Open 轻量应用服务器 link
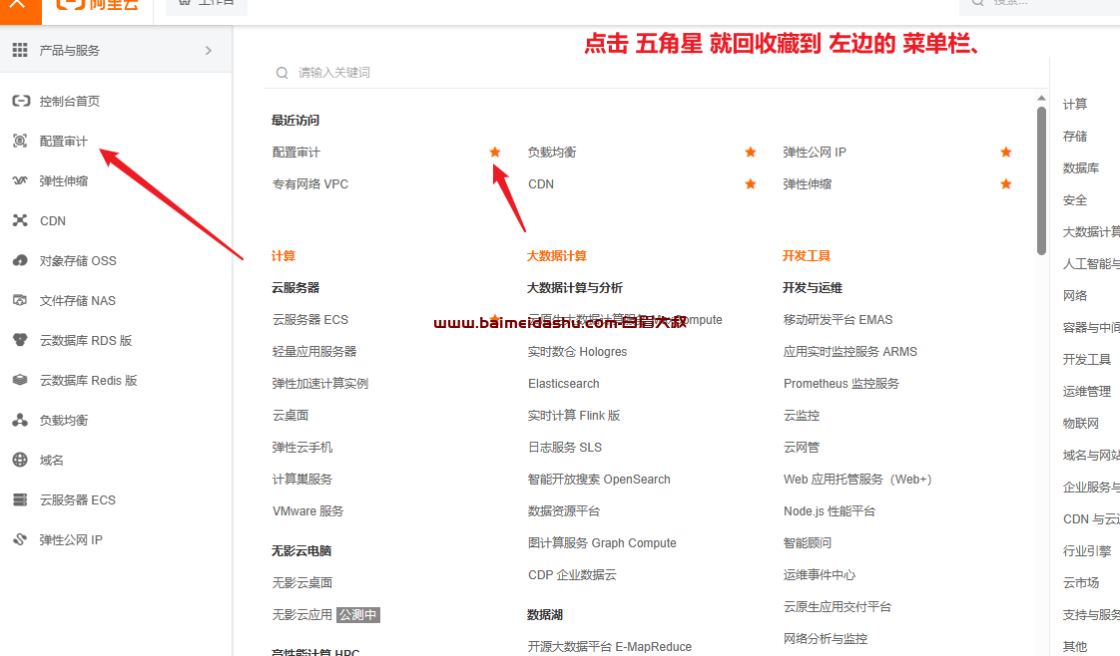1120x656 pixels. [x=314, y=352]
